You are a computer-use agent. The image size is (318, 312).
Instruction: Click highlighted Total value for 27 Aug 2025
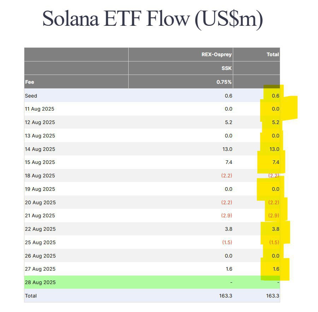[276, 269]
